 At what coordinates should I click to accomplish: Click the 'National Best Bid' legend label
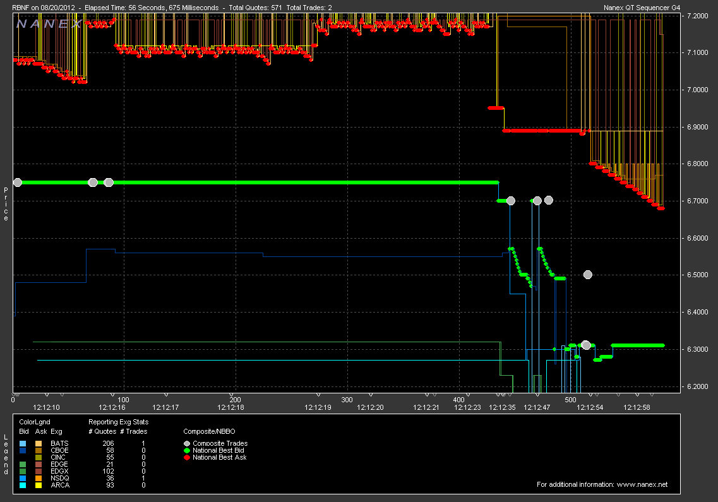(218, 450)
